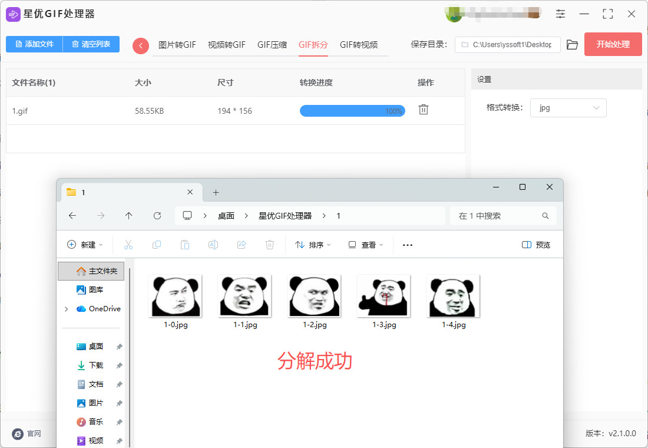Select the 1-0.jpg thumbnail
This screenshot has height=448, width=648.
tap(176, 296)
